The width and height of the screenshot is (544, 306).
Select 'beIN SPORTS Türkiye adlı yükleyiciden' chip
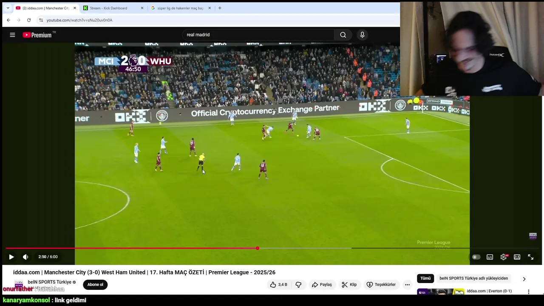(473, 278)
